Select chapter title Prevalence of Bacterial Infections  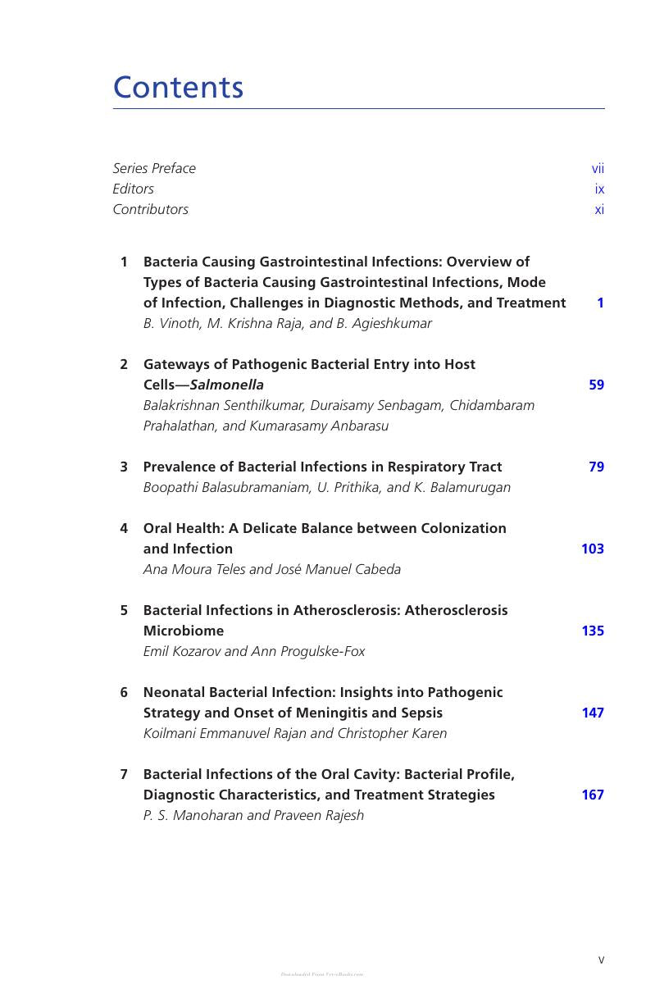(322, 467)
